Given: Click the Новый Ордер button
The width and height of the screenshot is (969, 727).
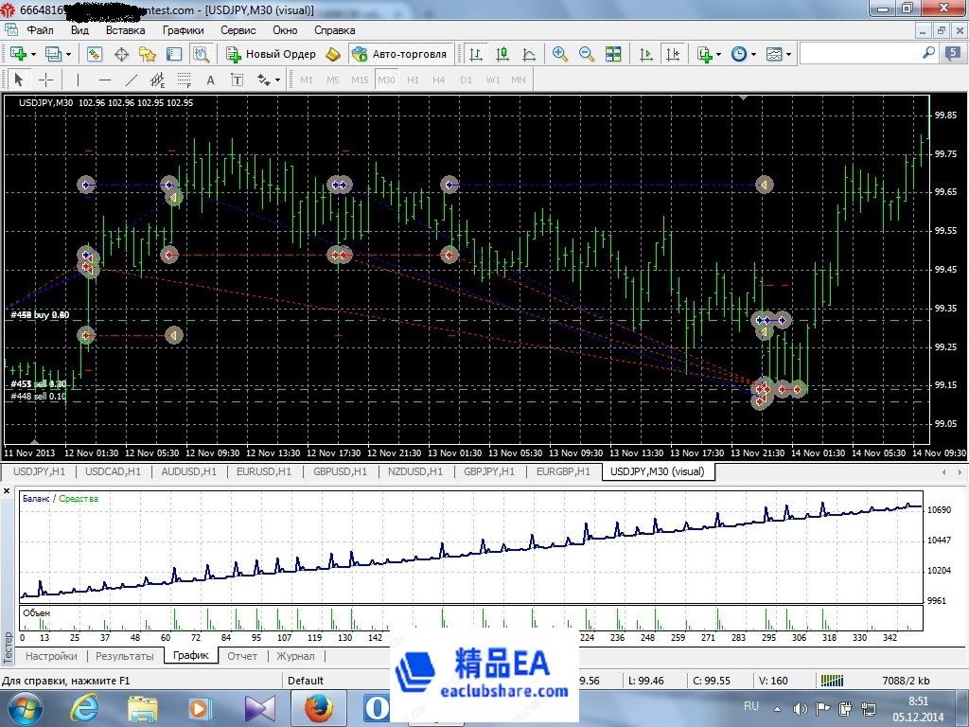Looking at the screenshot, I should (x=270, y=54).
